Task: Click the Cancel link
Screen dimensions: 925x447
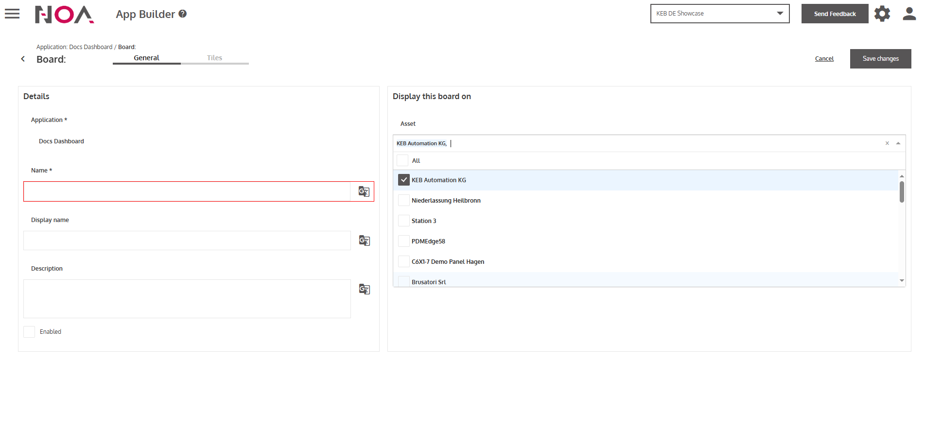Action: click(824, 59)
